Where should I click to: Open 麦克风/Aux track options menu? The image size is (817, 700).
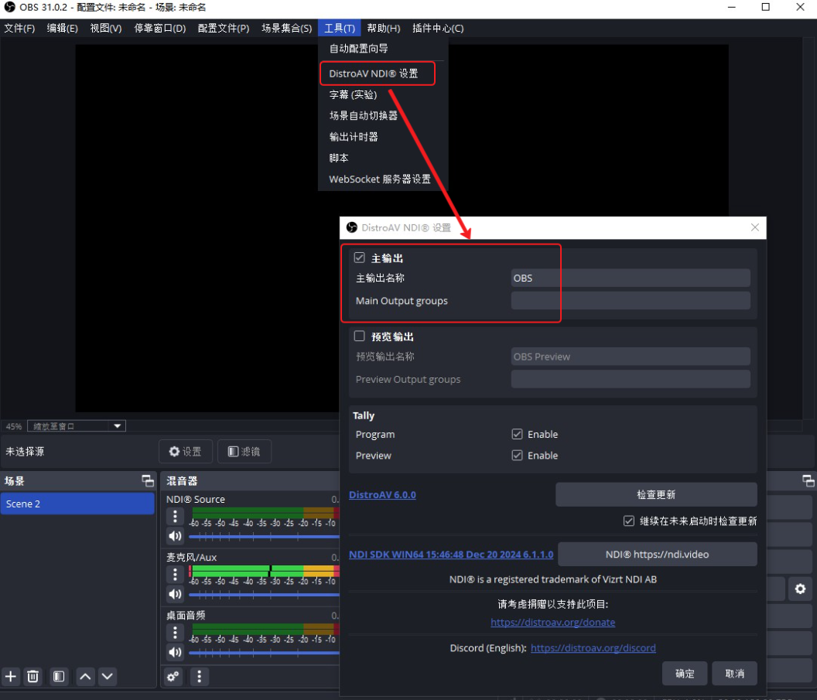[175, 575]
